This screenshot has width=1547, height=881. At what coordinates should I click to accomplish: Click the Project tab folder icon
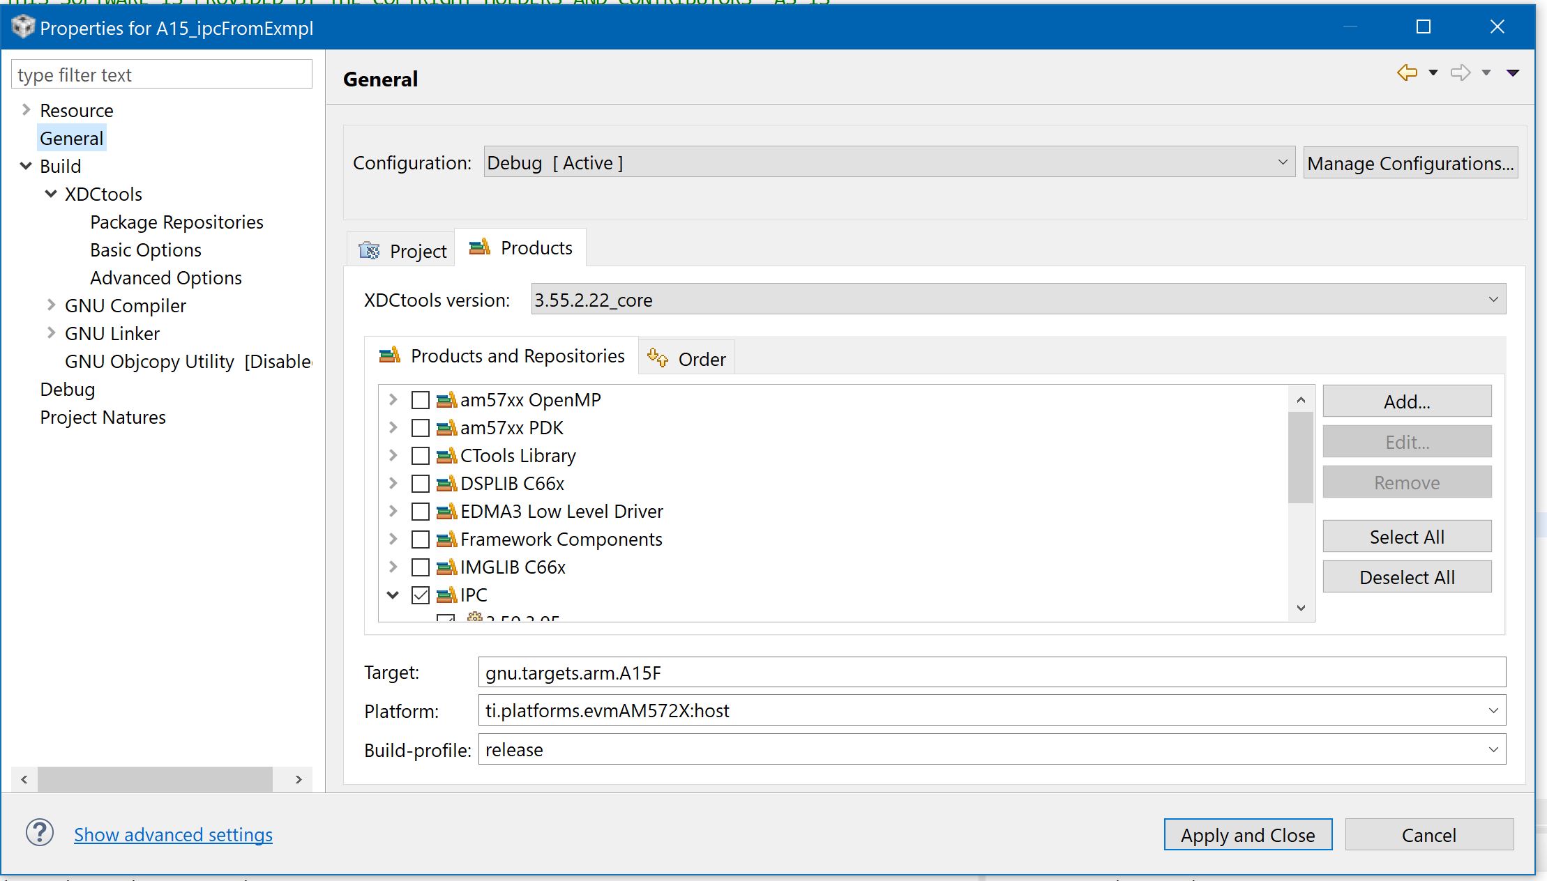tap(369, 250)
